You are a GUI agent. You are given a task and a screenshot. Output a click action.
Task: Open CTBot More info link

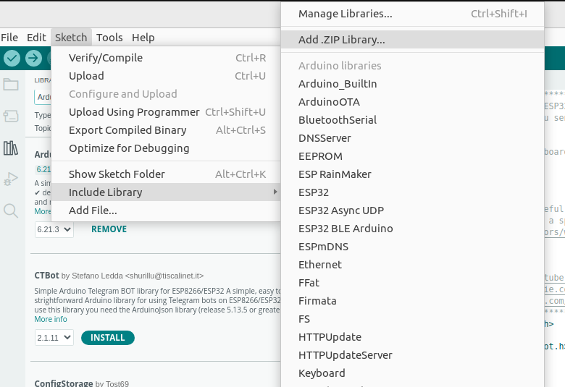[51, 319]
